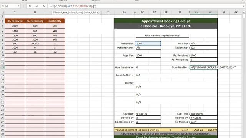Select the cell with value -500
Viewport: 246px width, 138px height.
pyautogui.click(x=35, y=26)
